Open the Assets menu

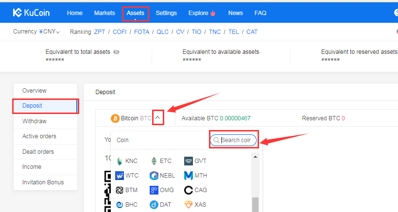click(135, 13)
